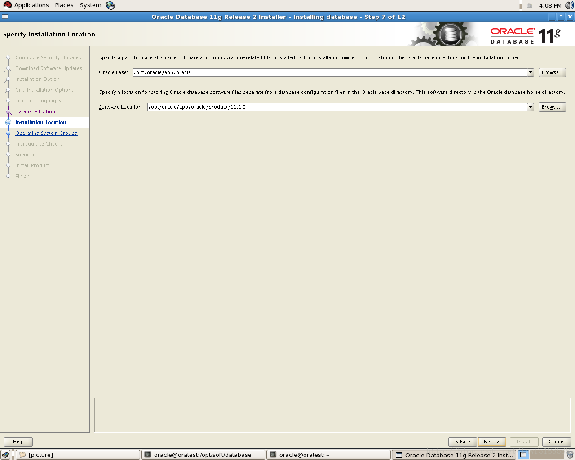575x460 pixels.
Task: Select the Installation Location step
Action: (x=41, y=122)
